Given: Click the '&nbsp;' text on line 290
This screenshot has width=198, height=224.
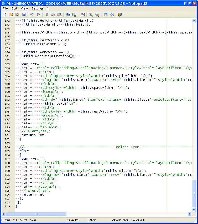Looking at the screenshot, I should (49, 91).
